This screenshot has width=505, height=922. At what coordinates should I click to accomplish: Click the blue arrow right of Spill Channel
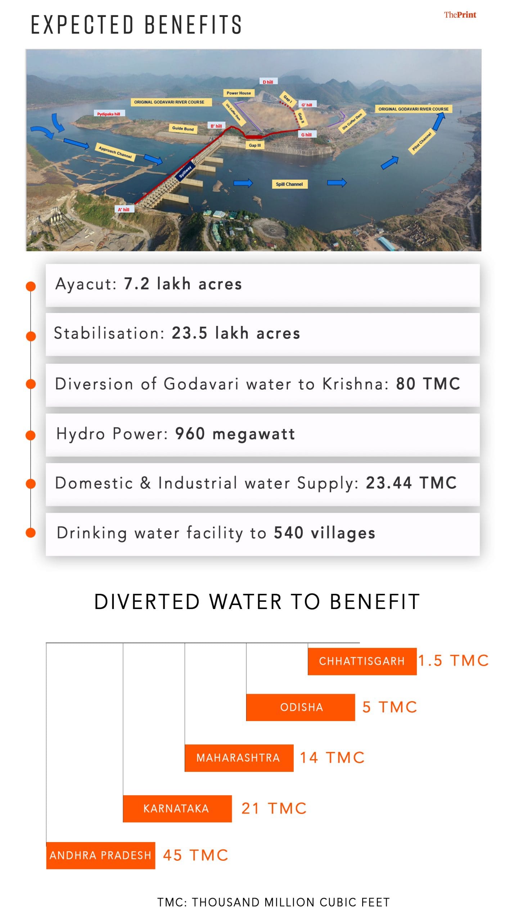point(337,183)
